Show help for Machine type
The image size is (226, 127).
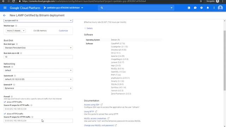coord(16,26)
